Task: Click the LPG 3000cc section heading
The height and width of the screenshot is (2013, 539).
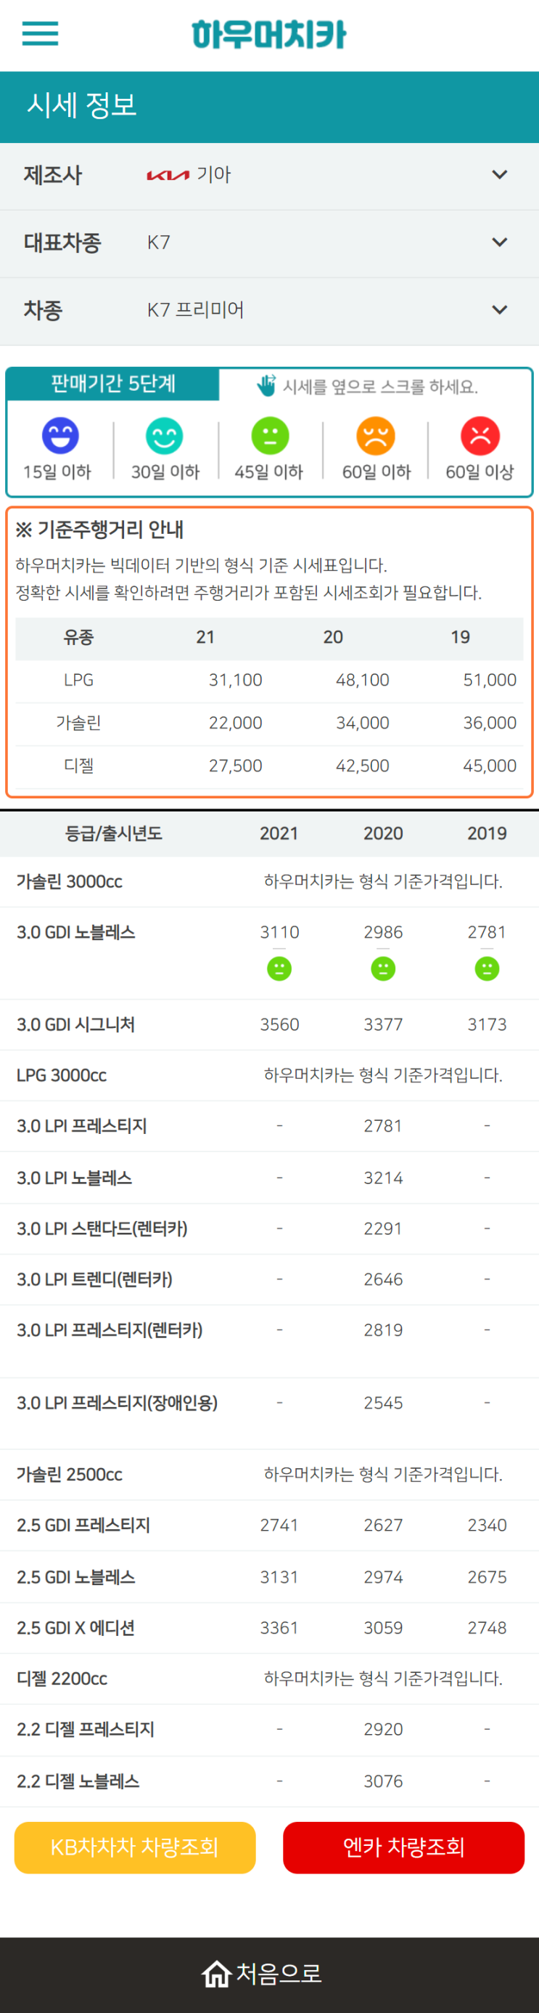Action: pos(62,1075)
